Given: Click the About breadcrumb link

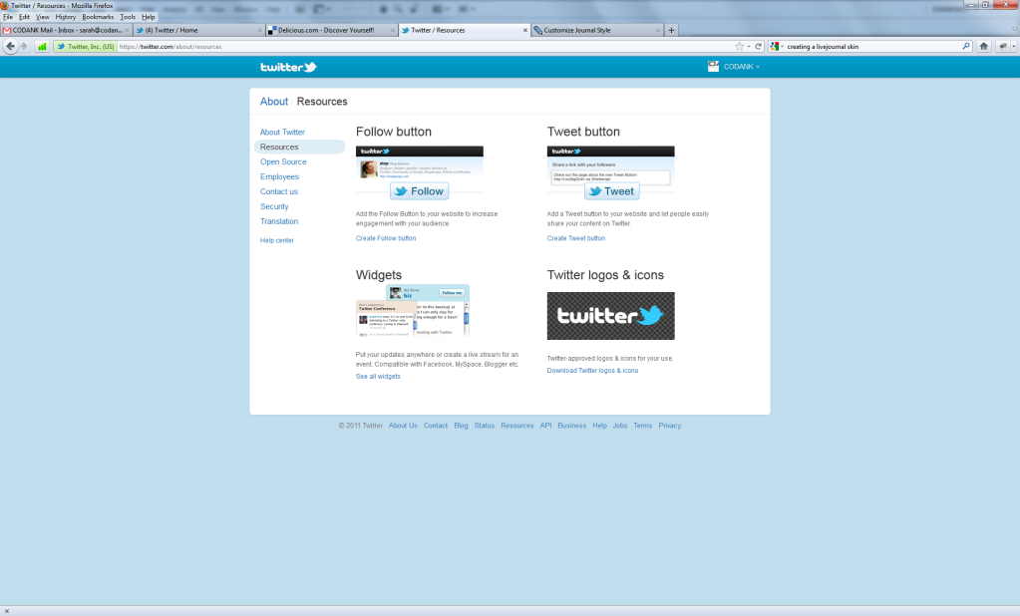Looking at the screenshot, I should coord(274,102).
